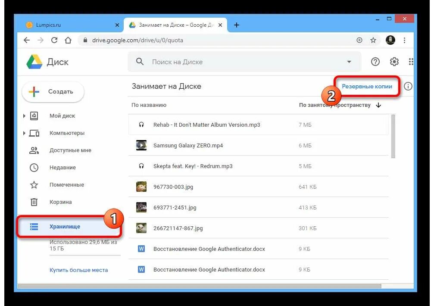
Task: Click the Использовано 29,6 МБ из 15 ГБ text
Action: (x=83, y=245)
